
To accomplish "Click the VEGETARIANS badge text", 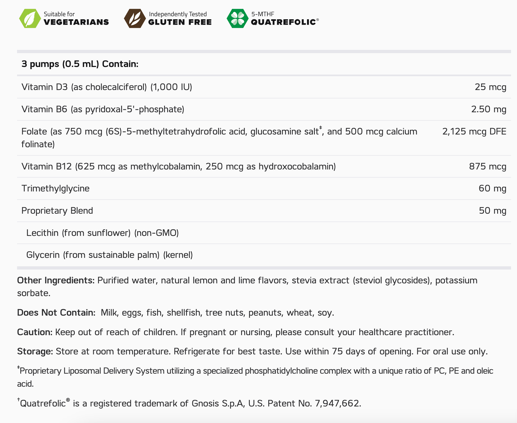I will click(76, 22).
